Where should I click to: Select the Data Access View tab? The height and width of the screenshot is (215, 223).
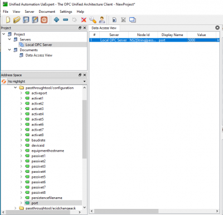pyautogui.click(x=104, y=28)
